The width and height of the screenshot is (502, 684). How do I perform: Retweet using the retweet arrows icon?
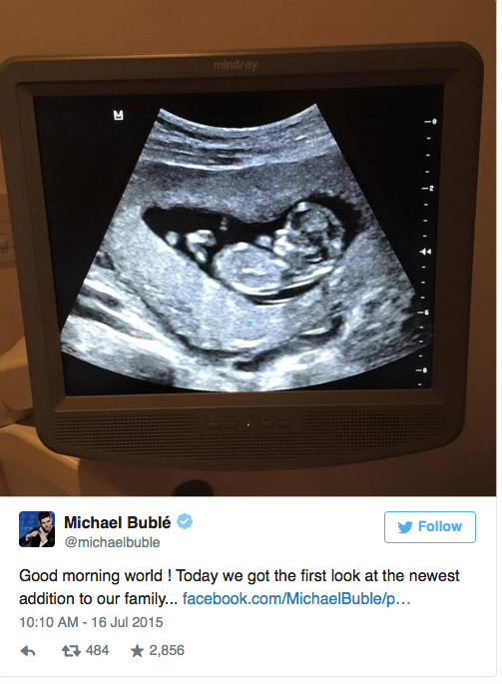point(71,651)
